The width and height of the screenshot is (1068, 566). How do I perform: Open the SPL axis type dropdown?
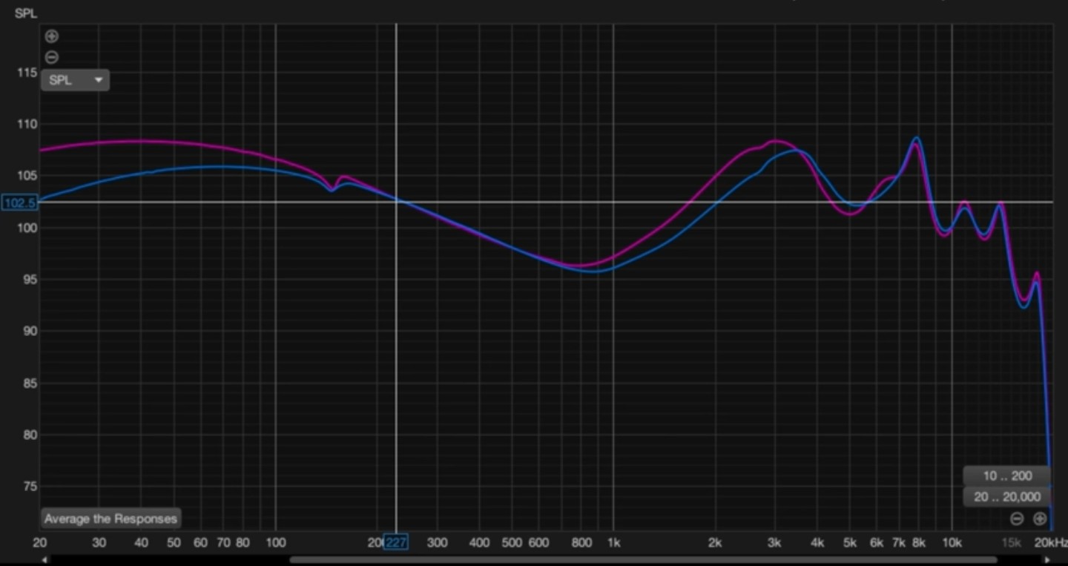pyautogui.click(x=76, y=80)
